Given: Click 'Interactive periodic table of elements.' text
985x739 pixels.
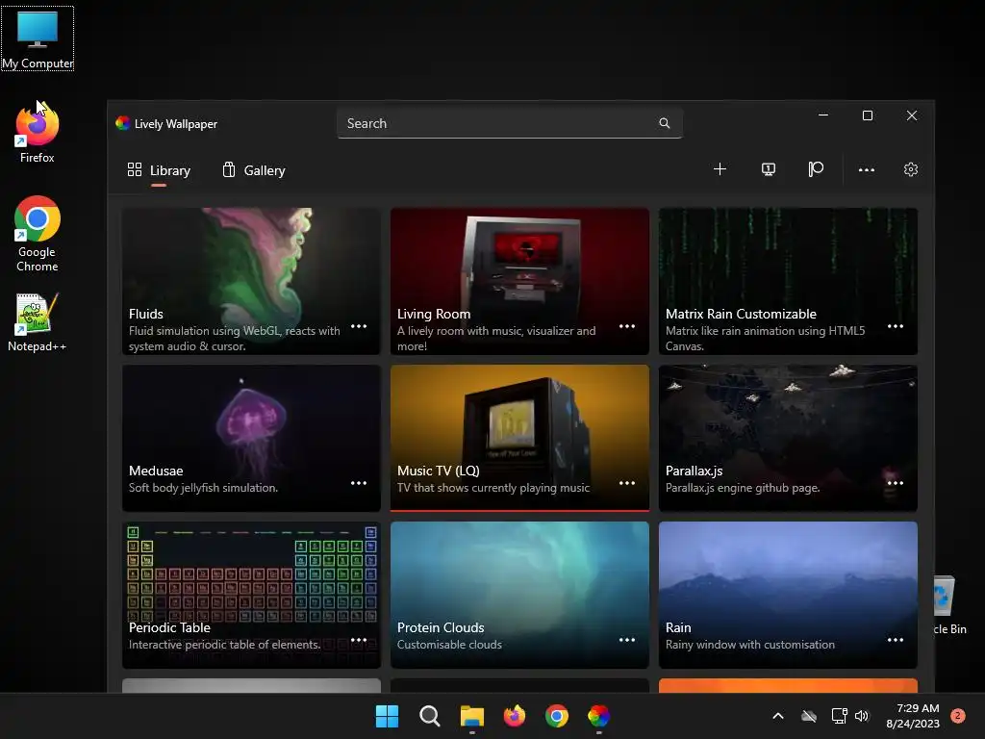Looking at the screenshot, I should [224, 645].
